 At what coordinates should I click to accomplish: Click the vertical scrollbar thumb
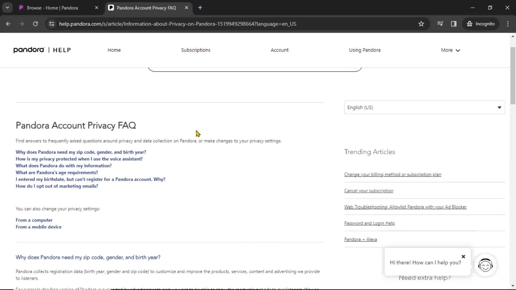513,75
